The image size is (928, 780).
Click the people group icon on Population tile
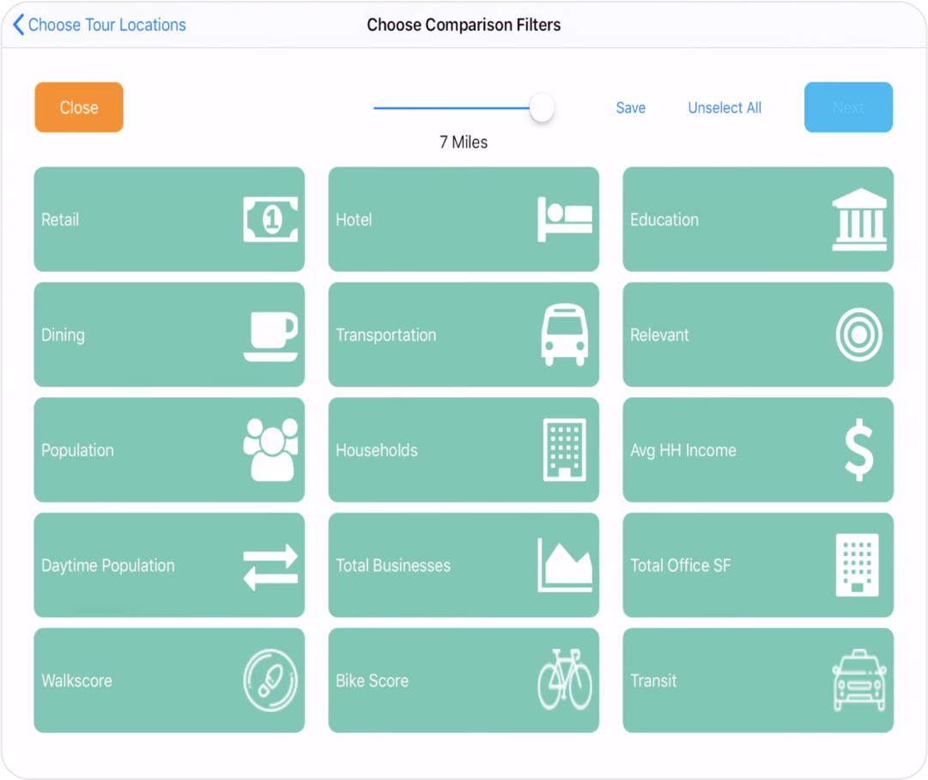(x=270, y=450)
